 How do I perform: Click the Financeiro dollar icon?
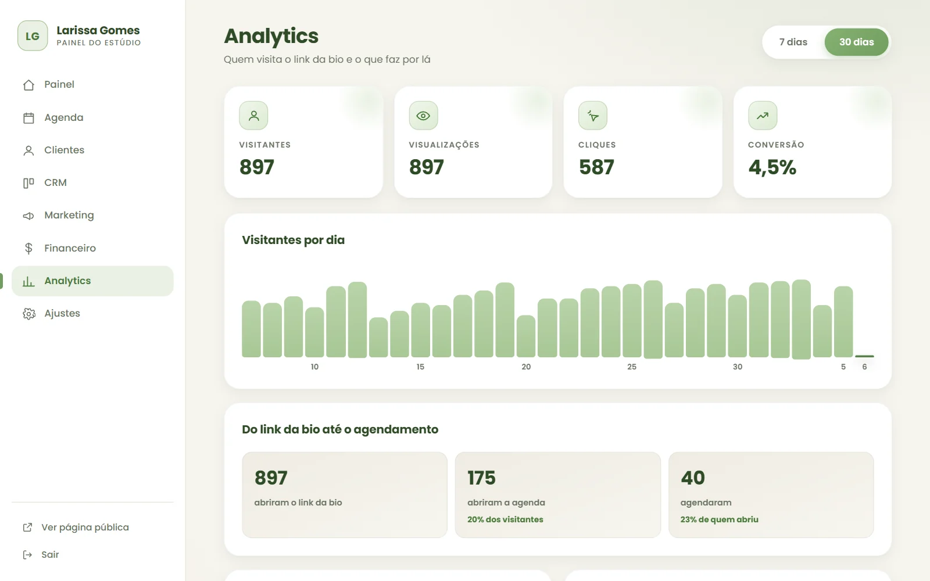coord(28,248)
